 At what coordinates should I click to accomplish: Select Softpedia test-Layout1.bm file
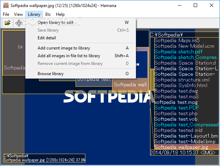[x=186, y=136]
